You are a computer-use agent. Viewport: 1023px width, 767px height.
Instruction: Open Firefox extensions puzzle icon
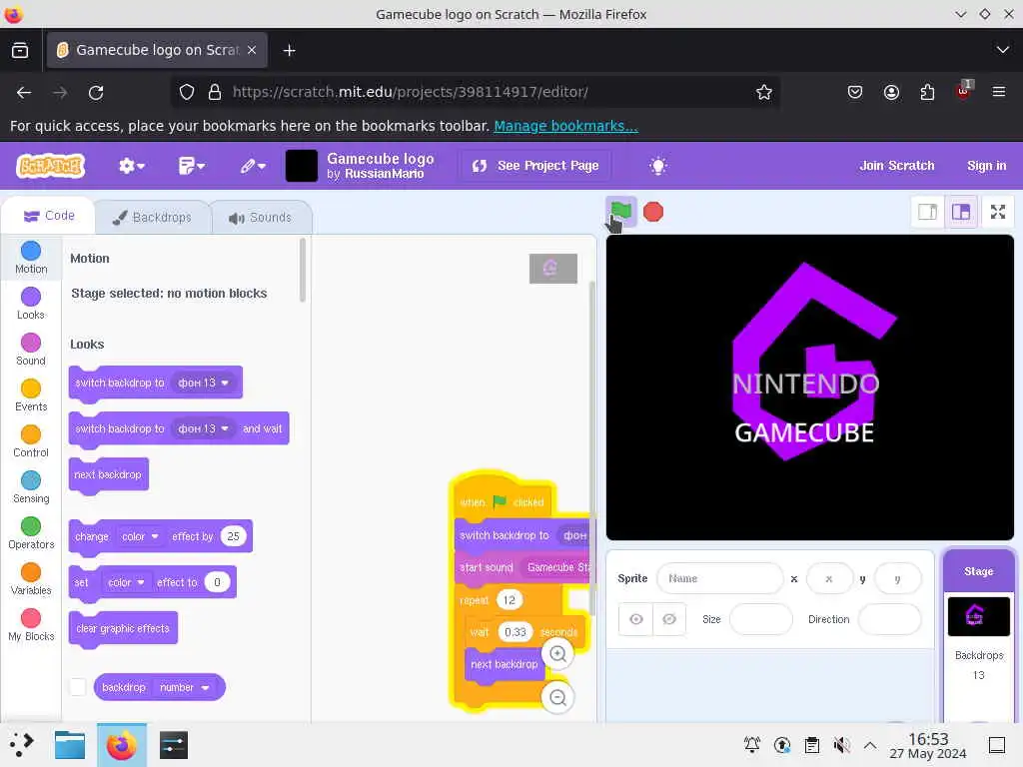(x=927, y=92)
